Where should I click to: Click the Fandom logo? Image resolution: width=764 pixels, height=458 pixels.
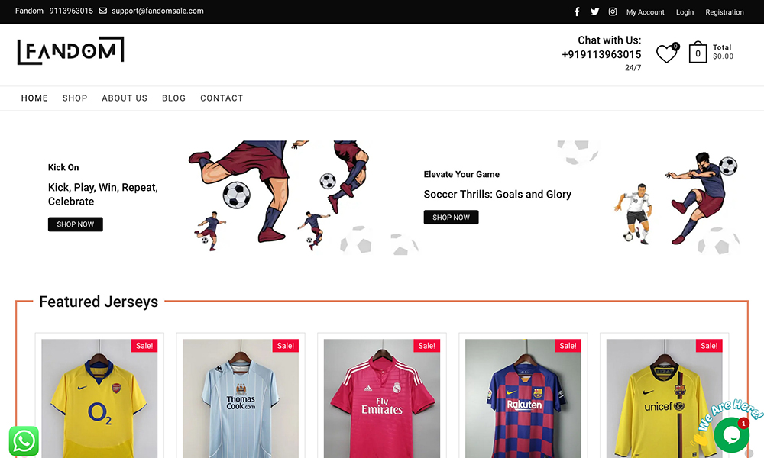click(x=70, y=51)
